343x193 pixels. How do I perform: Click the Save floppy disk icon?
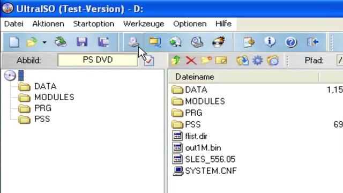click(82, 42)
